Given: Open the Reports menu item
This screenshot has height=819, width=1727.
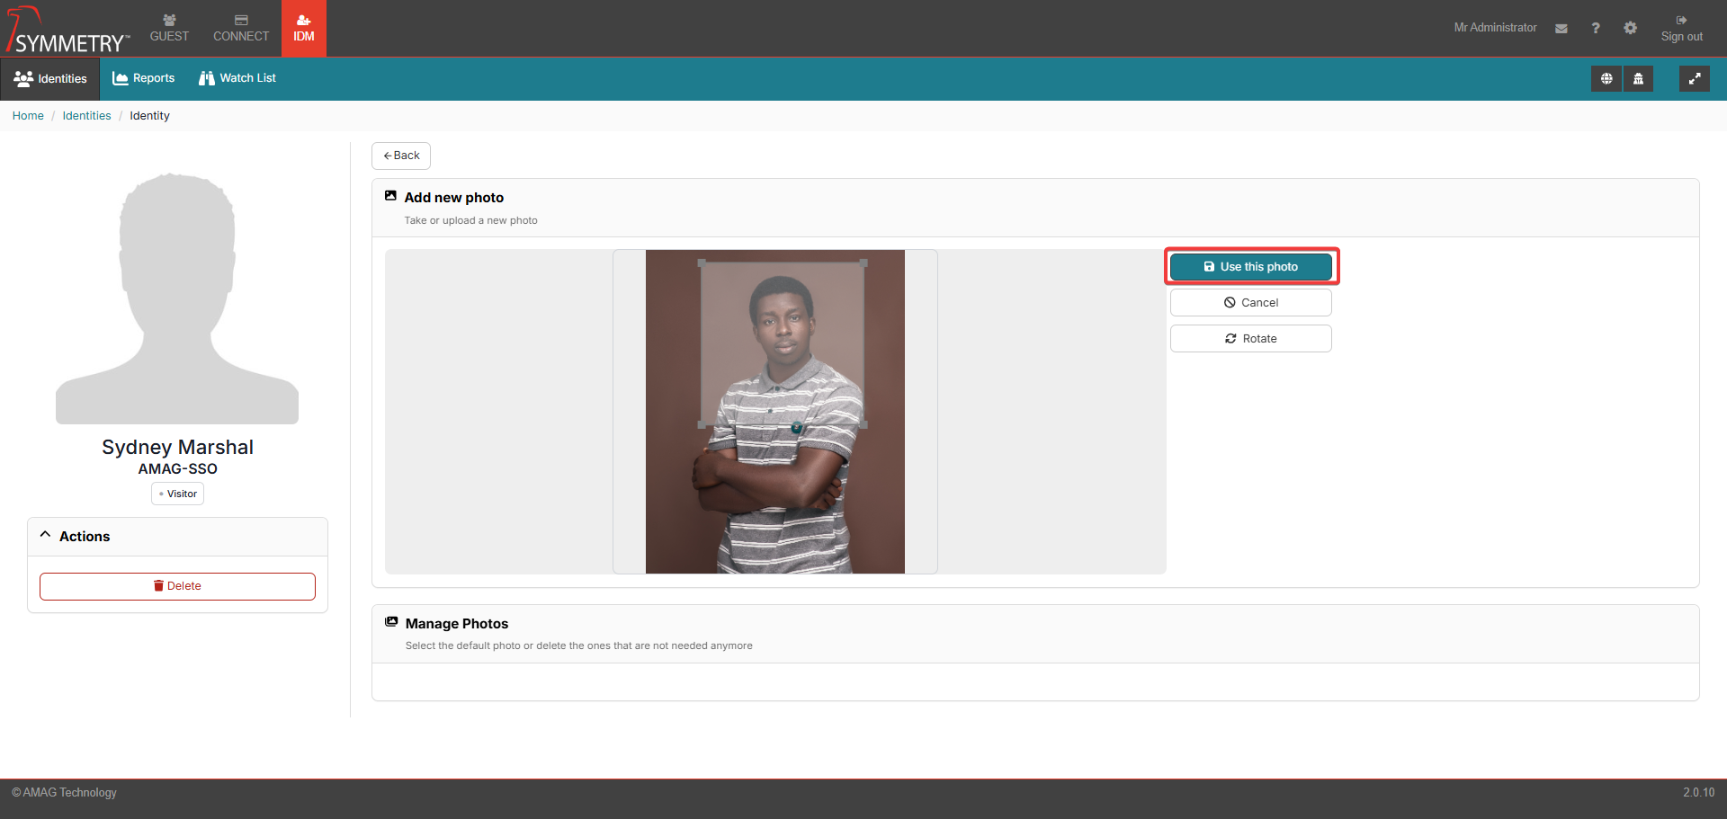Looking at the screenshot, I should [x=144, y=78].
